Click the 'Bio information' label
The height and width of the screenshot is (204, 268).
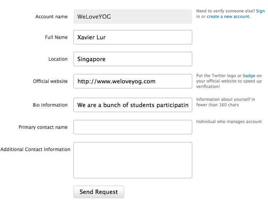[50, 105]
